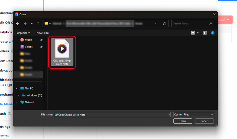Click New folder in toolbar
Viewport: 237px width, 139px height.
[x=43, y=33]
